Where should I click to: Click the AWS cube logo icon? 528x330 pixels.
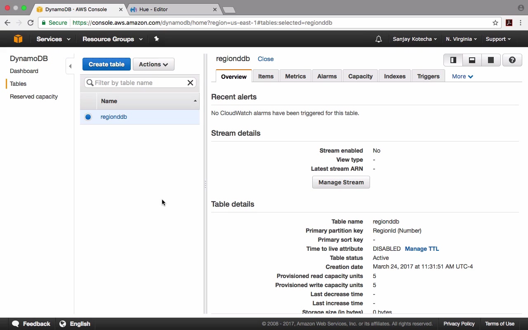(x=18, y=39)
